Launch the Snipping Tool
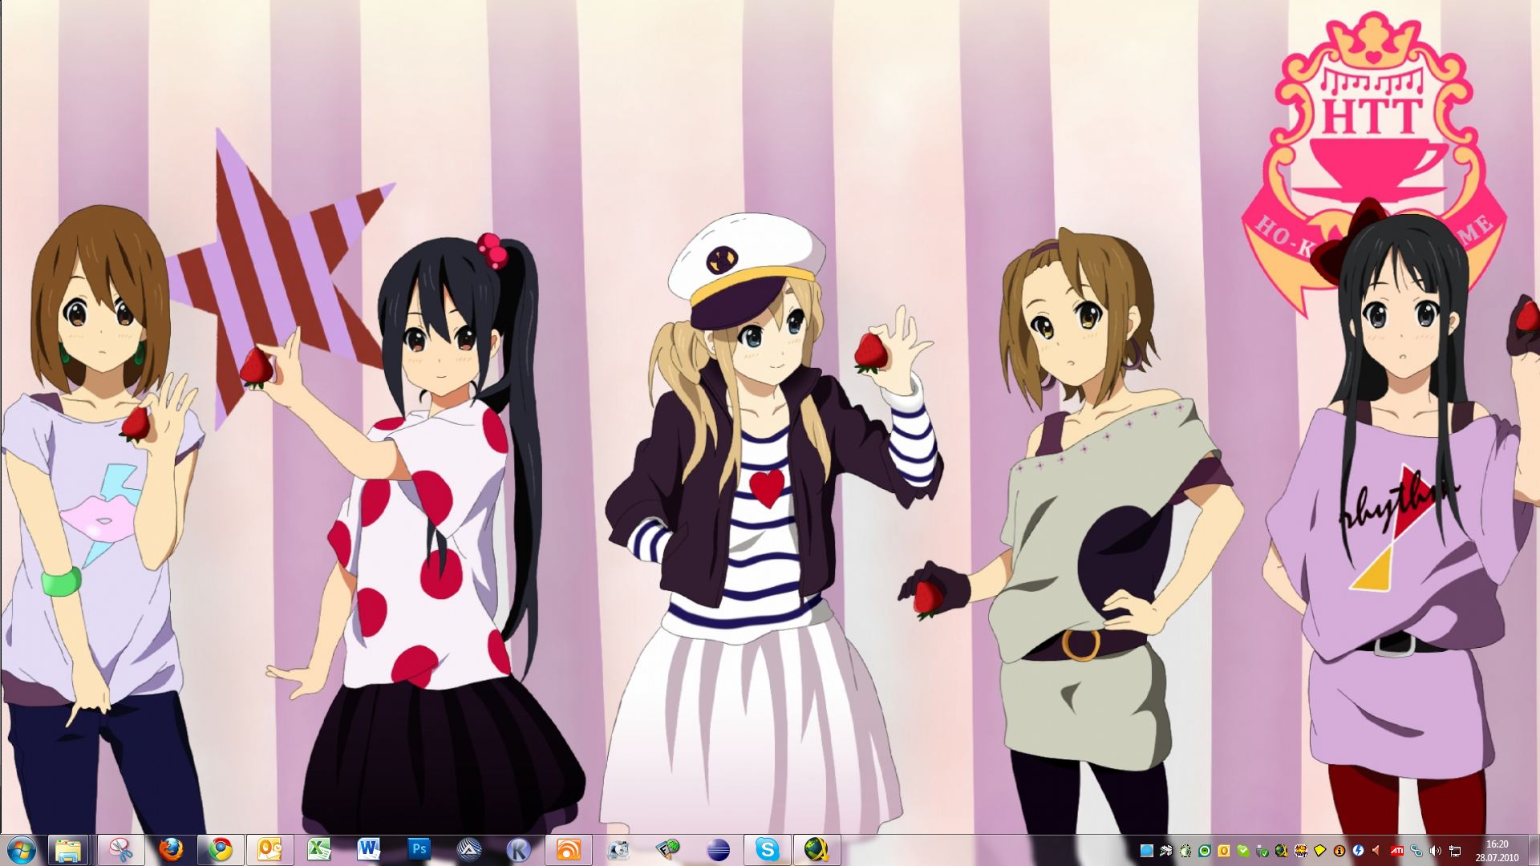This screenshot has width=1540, height=866. (120, 849)
